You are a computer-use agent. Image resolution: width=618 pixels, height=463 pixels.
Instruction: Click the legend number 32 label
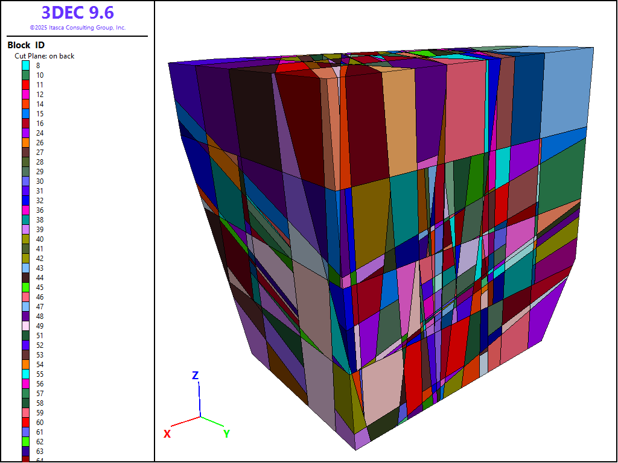(40, 200)
